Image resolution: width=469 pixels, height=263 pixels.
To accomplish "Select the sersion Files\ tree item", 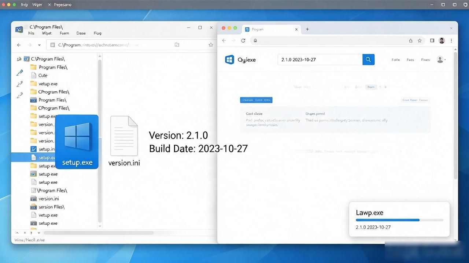I will [x=52, y=207].
